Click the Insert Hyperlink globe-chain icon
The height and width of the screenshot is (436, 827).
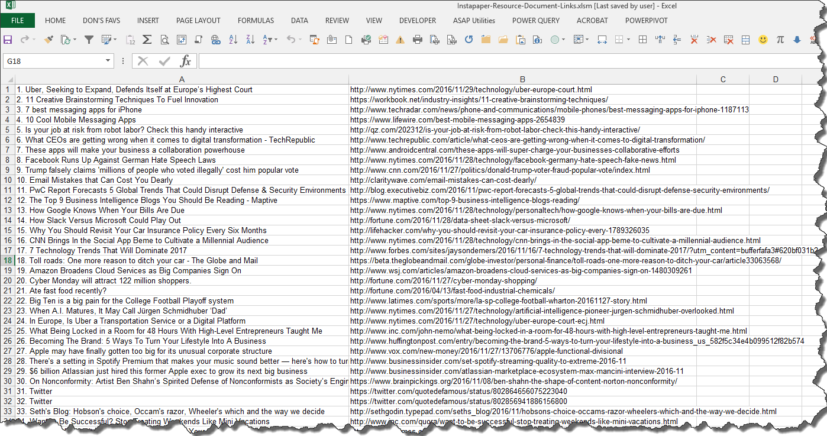point(216,40)
